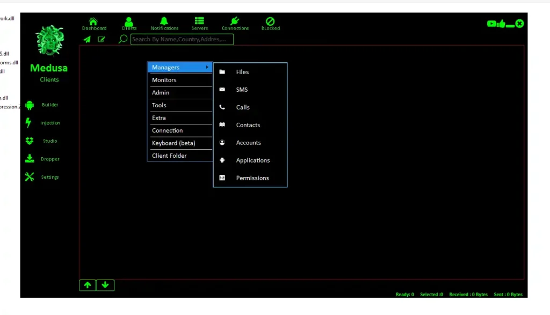Viewport: 550px width, 315px height.
Task: Click the downward arrow button at bottom left
Action: 105,285
